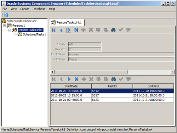
Task: Insert new row with the upper toolbar plus icon
Action: tap(84, 30)
